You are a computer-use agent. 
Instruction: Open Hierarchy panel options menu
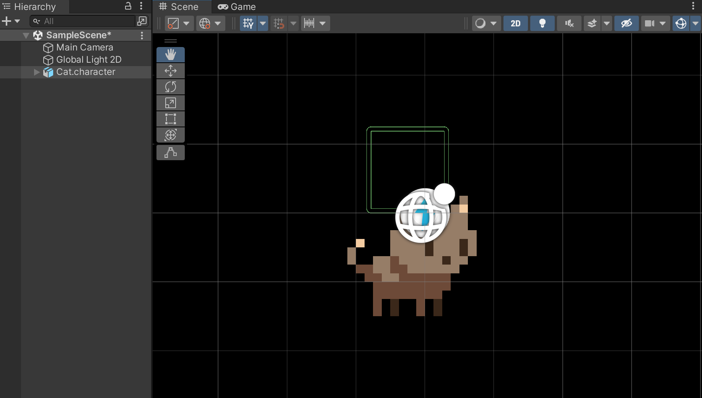(x=141, y=6)
